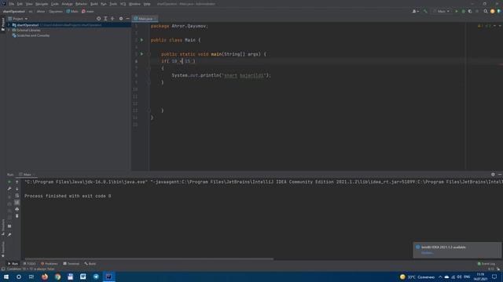Click the System.out.println line in editor
The image size is (503, 282).
coord(221,75)
